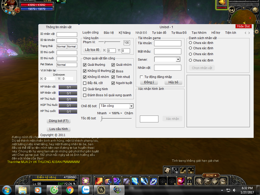Use skill in hotbar slot 2
Screen dimensions: 260x195
(x=108, y=181)
